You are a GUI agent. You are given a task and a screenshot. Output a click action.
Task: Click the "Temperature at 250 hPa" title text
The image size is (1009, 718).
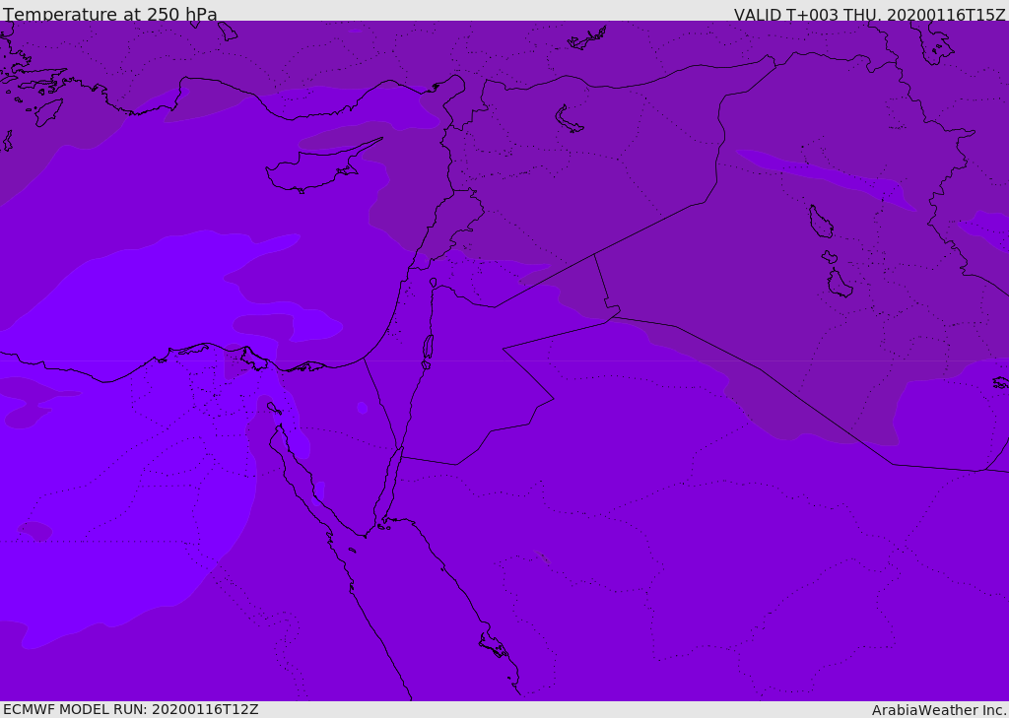point(109,15)
